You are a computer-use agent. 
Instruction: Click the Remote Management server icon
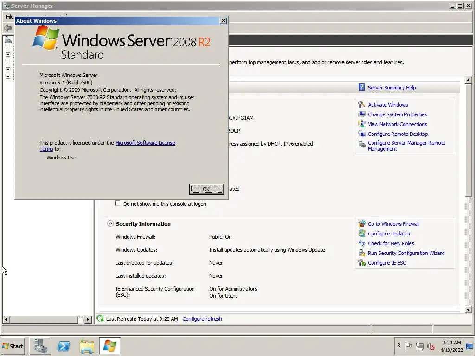tap(361, 143)
